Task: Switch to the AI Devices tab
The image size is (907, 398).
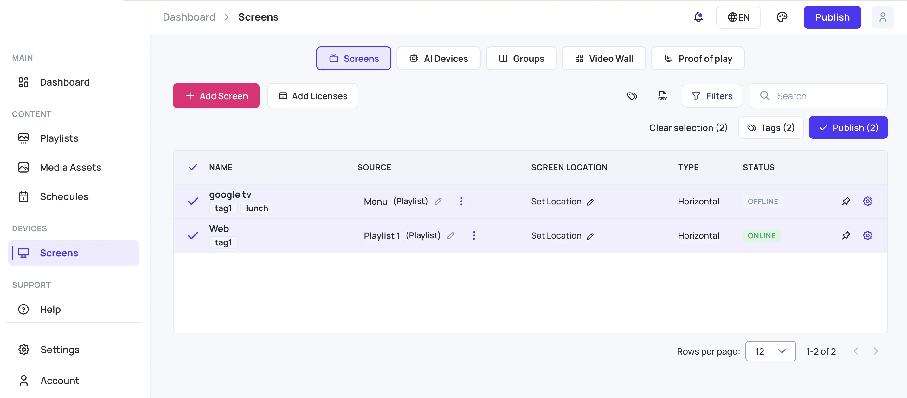Action: click(x=438, y=59)
